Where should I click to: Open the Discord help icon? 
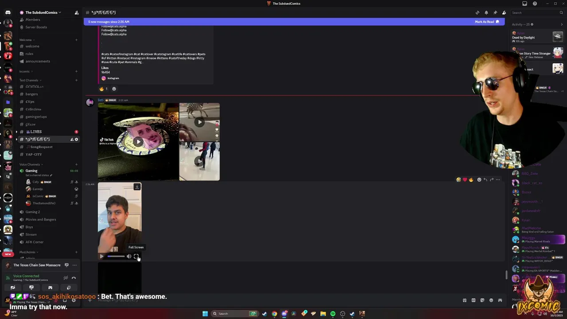(x=535, y=4)
